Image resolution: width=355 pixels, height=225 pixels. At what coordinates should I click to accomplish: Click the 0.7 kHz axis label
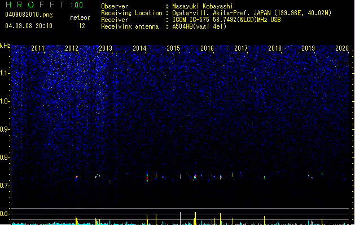click(5, 186)
